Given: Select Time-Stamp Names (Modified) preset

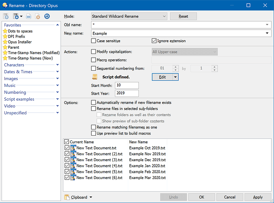Looking at the screenshot, I should pyautogui.click(x=34, y=53).
